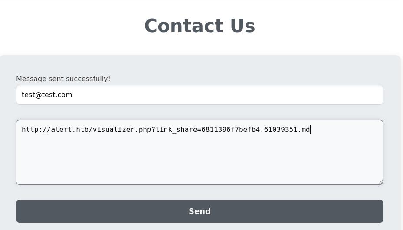Focus the email field containing test@test.com
The image size is (403, 230).
200,95
